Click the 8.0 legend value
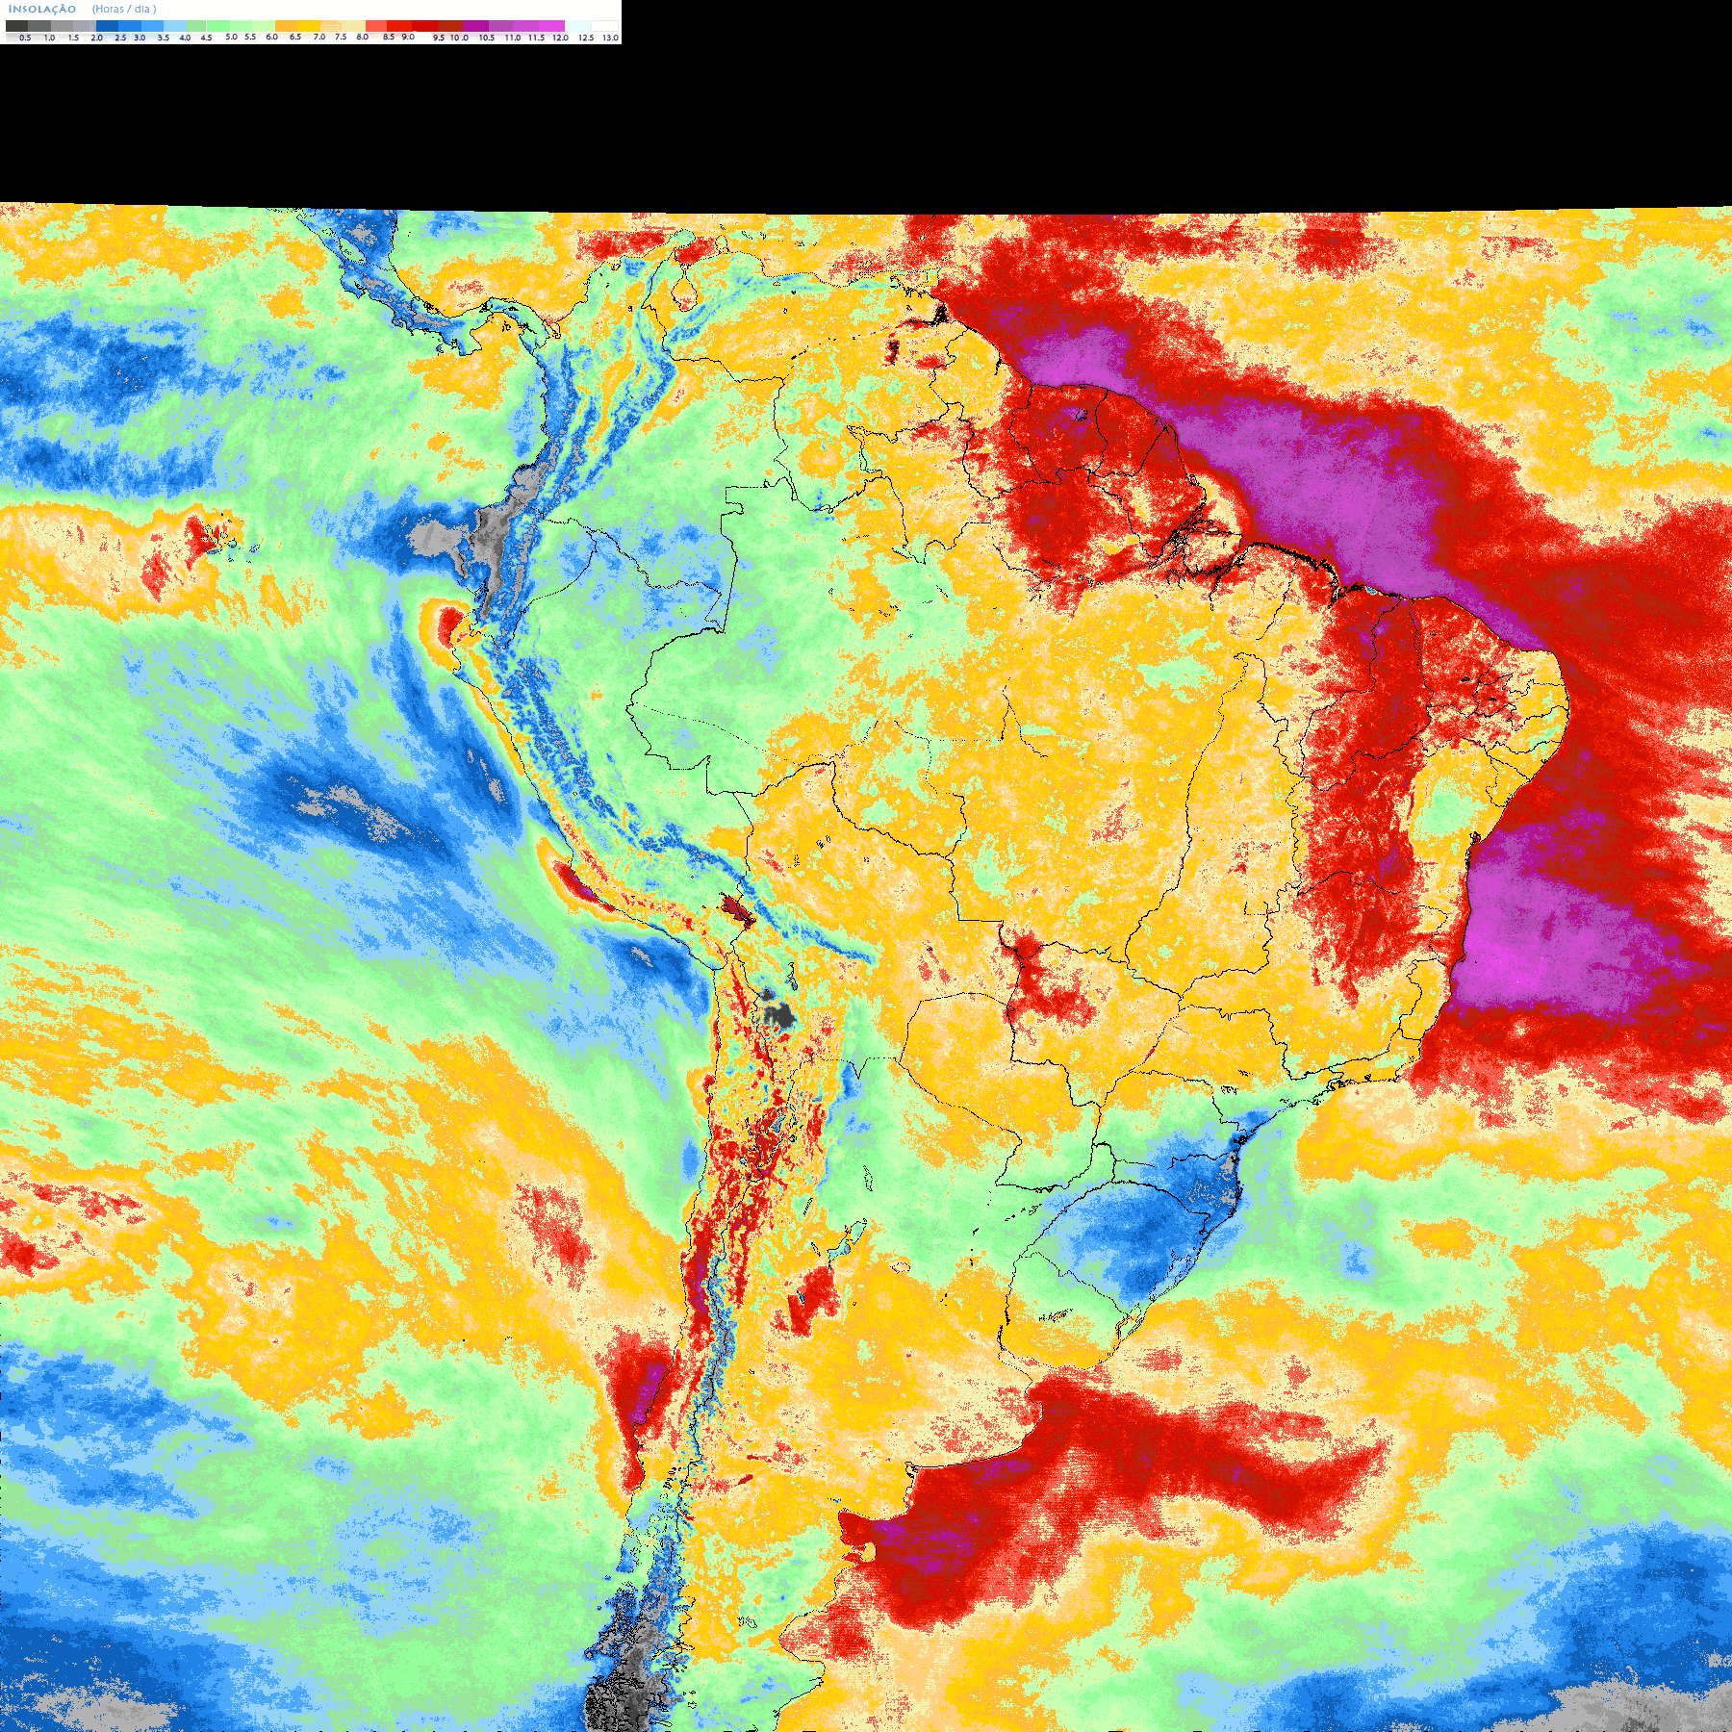 click(x=362, y=37)
